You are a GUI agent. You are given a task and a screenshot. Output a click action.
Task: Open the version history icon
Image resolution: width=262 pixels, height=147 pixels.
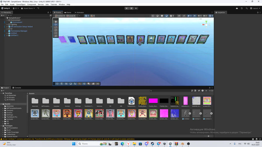(x=242, y=8)
